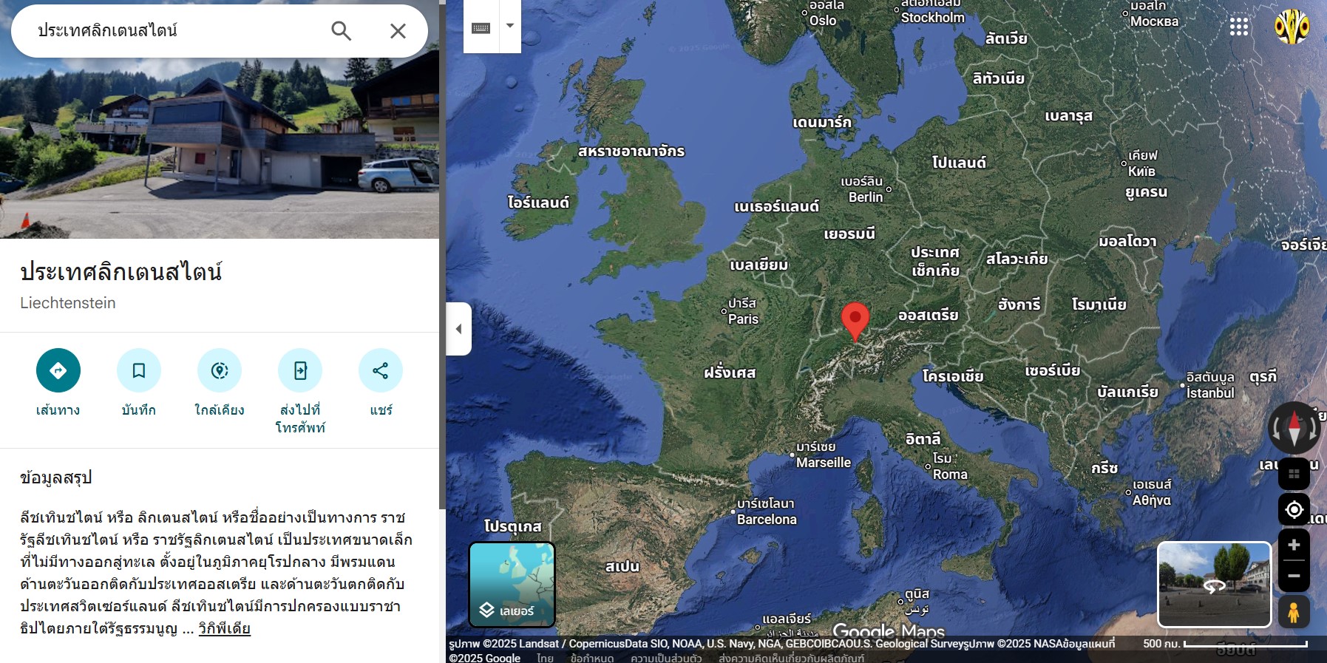
Task: Select the กรีซ country label on the map
Action: [1104, 468]
